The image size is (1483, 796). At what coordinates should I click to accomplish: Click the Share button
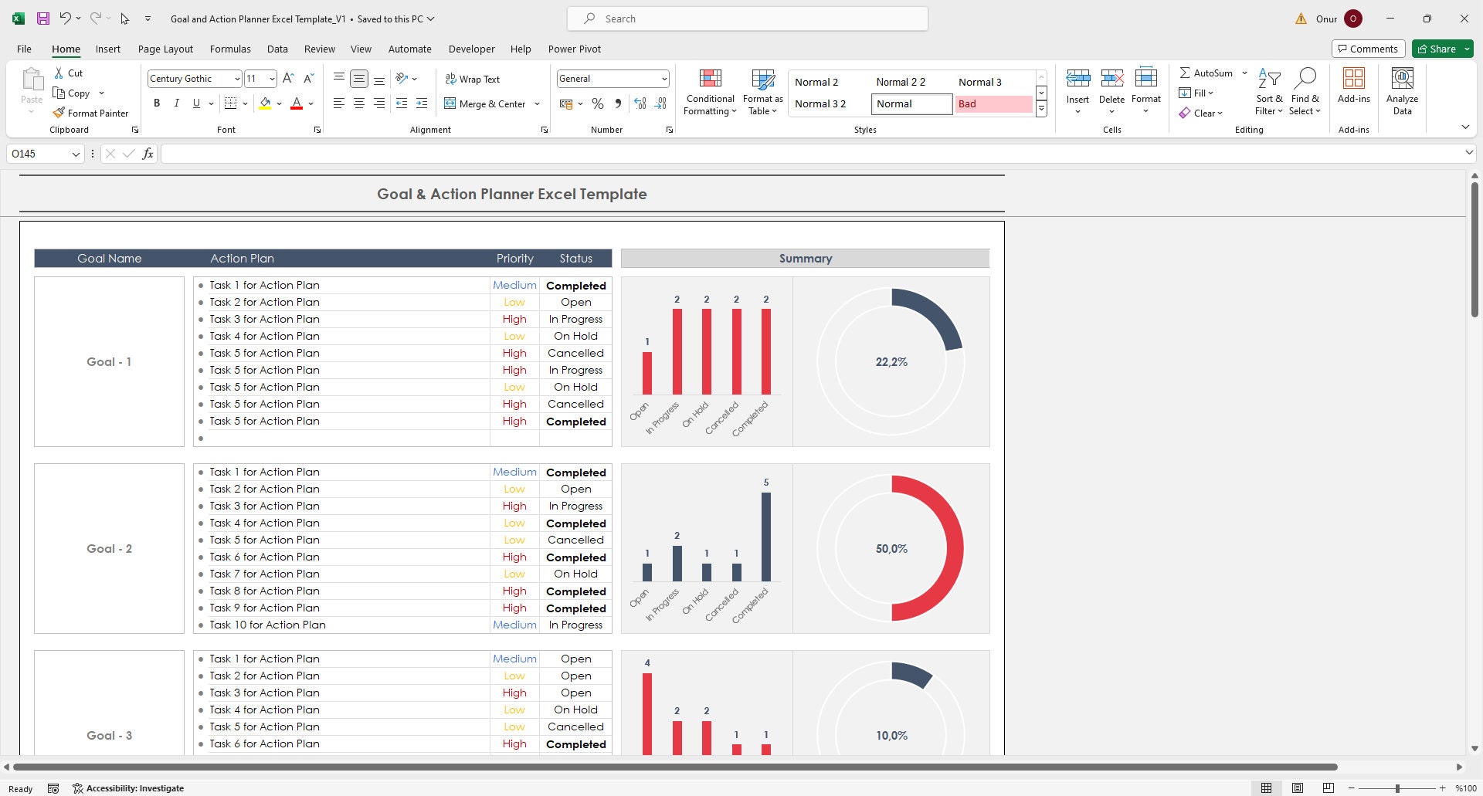tap(1441, 48)
